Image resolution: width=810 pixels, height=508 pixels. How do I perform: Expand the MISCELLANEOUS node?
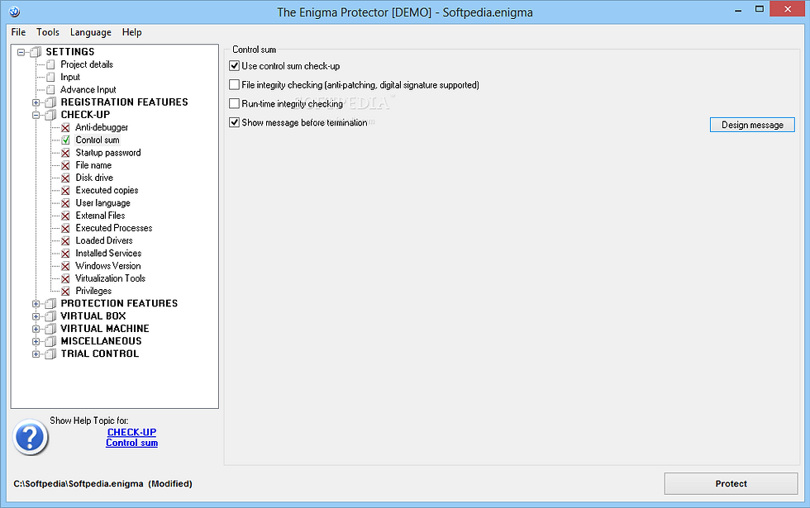(x=36, y=341)
